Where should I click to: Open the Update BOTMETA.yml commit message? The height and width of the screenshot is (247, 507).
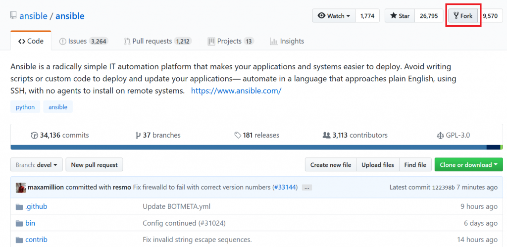(x=177, y=206)
